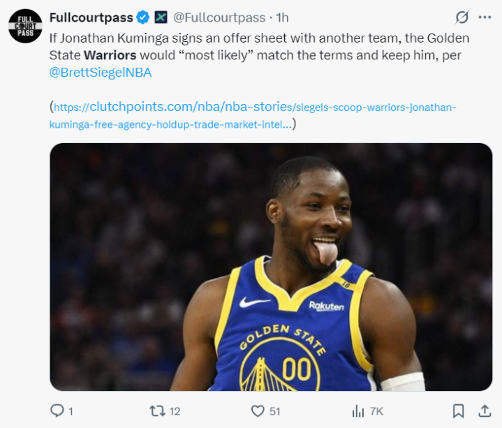502x428 pixels.
Task: Click the reply speech bubble icon
Action: point(57,411)
